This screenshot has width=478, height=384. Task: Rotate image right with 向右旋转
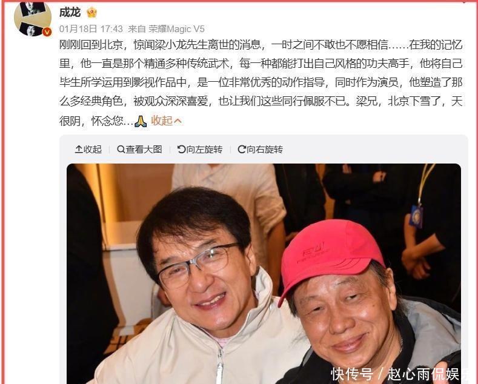coord(260,150)
